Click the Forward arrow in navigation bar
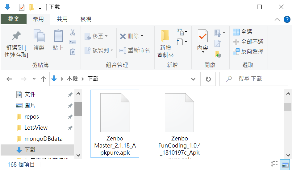 (x=23, y=79)
